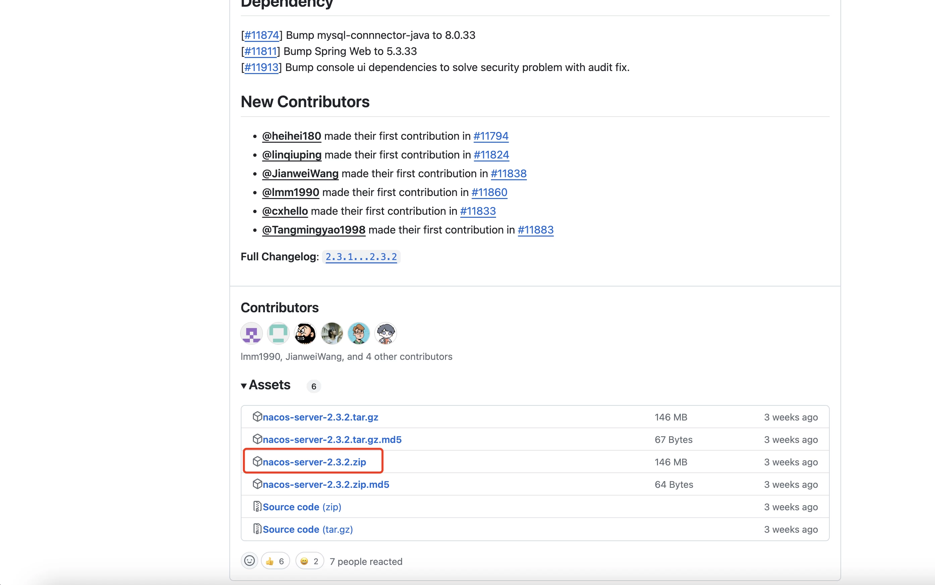
Task: Click the '67 Bytes' file size
Action: [674, 440]
